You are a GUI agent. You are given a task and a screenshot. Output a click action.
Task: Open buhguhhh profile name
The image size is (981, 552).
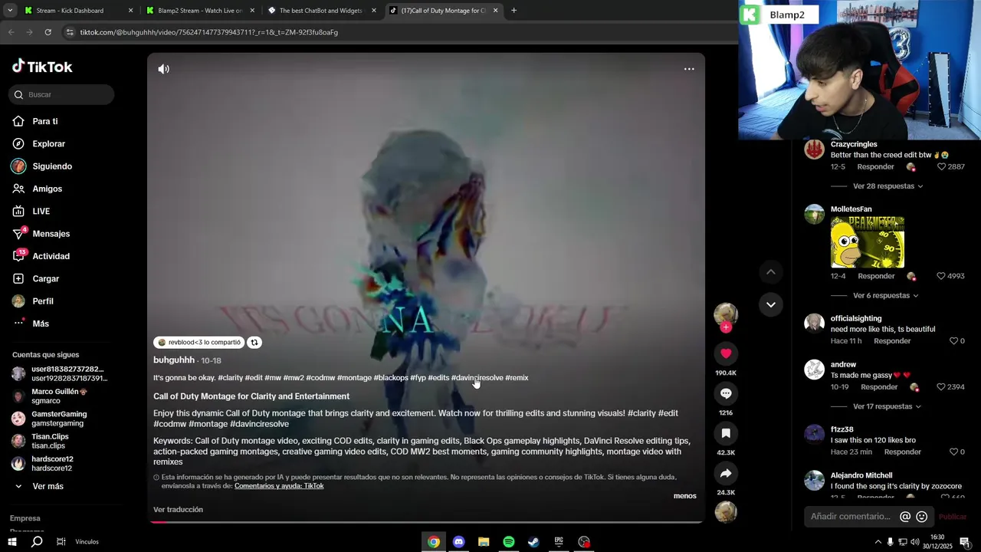174,360
